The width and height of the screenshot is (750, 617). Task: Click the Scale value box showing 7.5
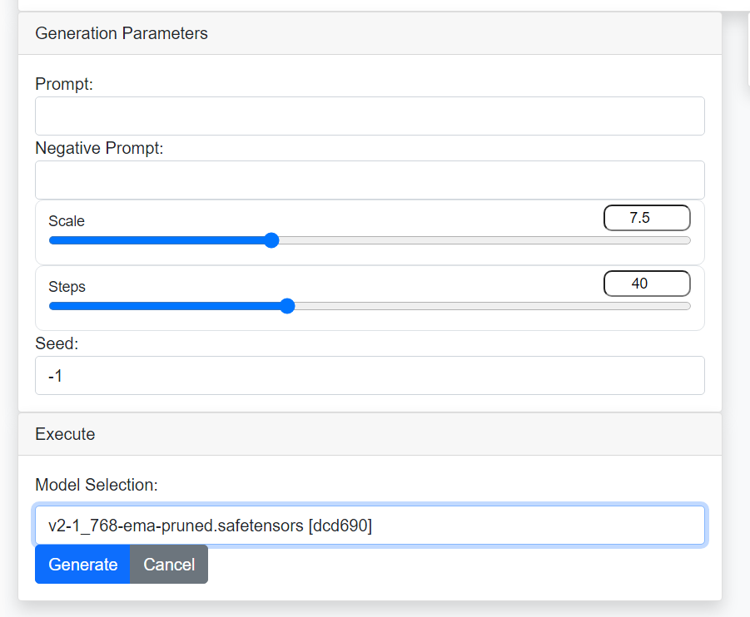tap(647, 217)
